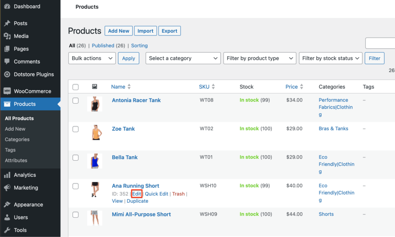The image size is (395, 237).
Task: Open Media via its sidebar icon
Action: [x=7, y=36]
